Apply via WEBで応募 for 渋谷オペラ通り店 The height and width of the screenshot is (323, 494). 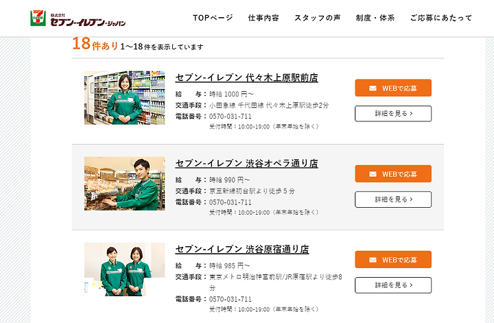click(x=393, y=174)
